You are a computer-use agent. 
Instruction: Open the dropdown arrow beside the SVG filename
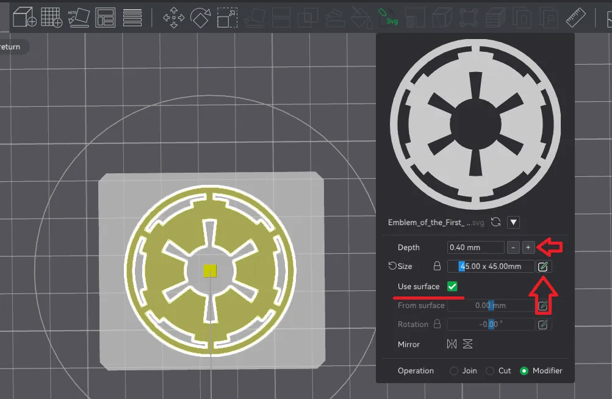point(513,223)
